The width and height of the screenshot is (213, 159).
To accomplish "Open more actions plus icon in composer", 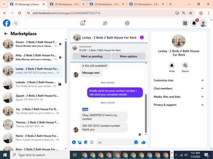I will click(74, 142).
